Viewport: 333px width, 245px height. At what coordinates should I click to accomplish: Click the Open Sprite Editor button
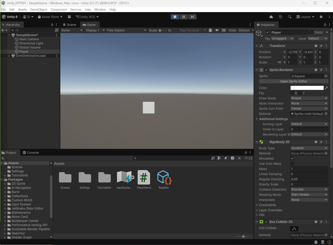click(293, 81)
